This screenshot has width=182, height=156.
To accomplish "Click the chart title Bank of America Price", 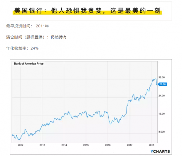I will (x=28, y=64).
